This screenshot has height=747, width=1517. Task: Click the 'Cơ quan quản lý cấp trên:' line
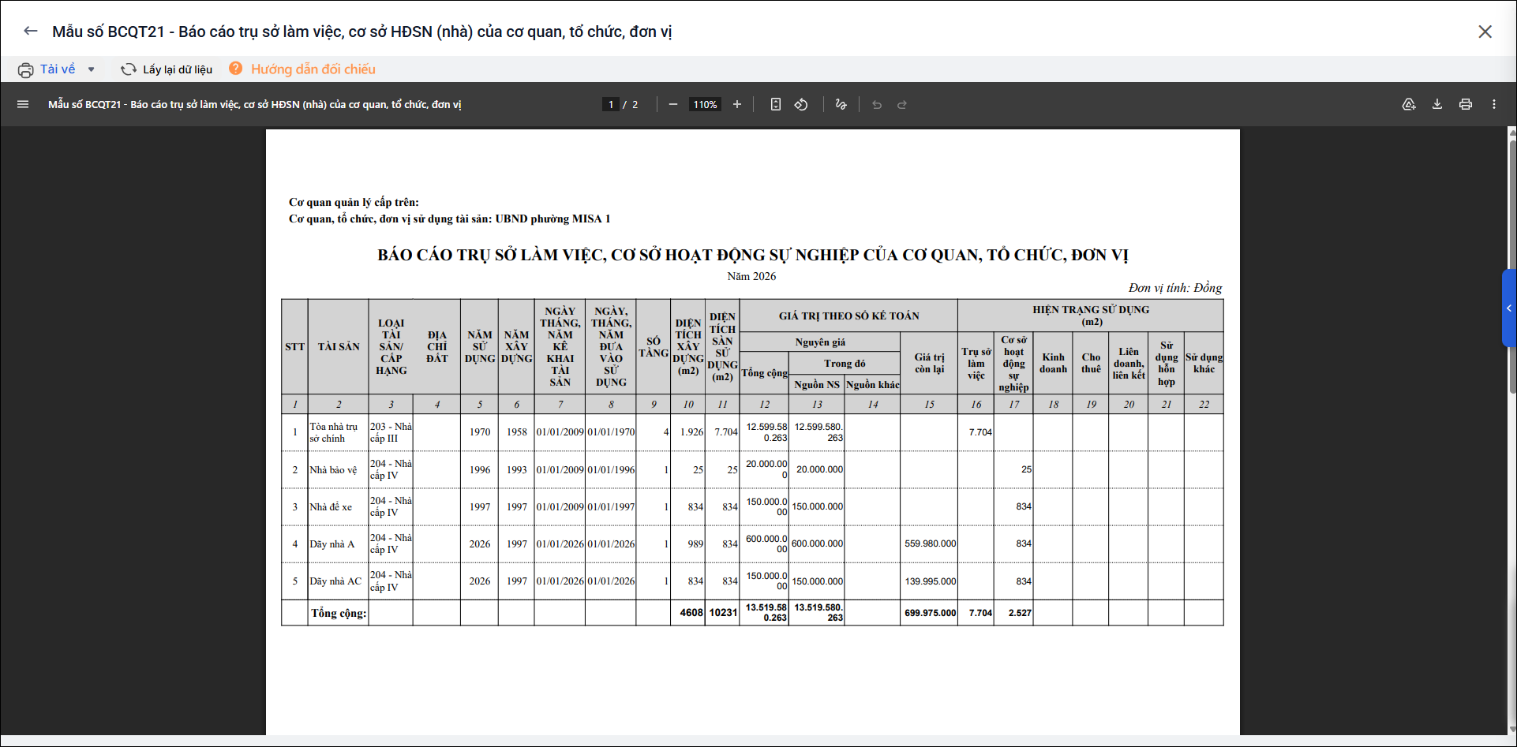click(x=354, y=202)
